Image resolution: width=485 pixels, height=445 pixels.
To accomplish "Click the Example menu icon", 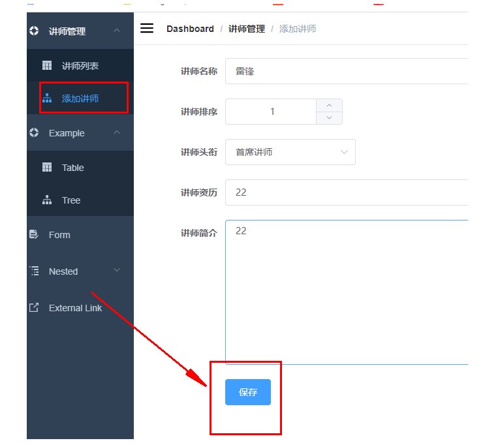I will click(x=34, y=132).
